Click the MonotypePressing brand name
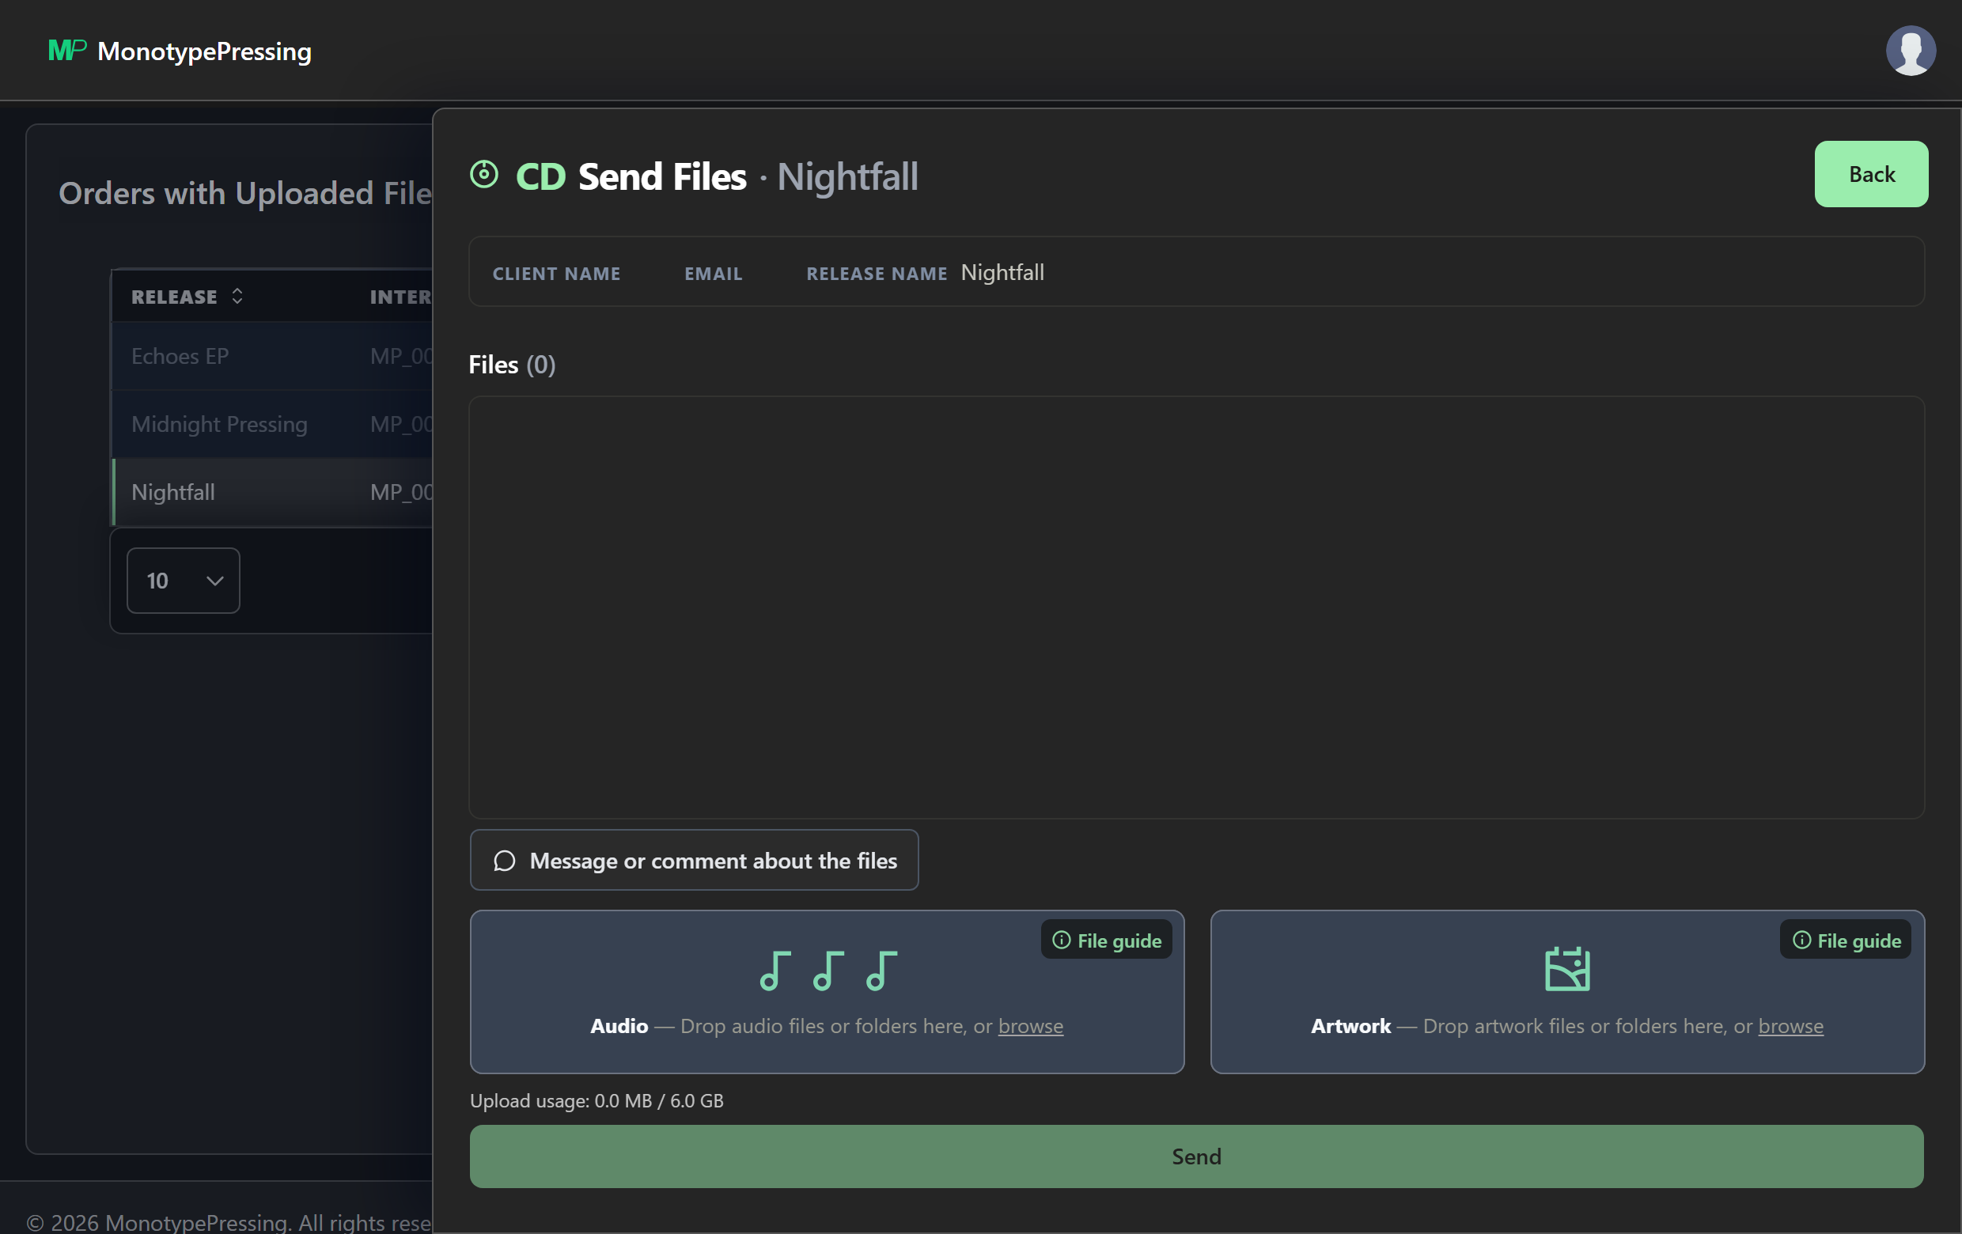 203,51
